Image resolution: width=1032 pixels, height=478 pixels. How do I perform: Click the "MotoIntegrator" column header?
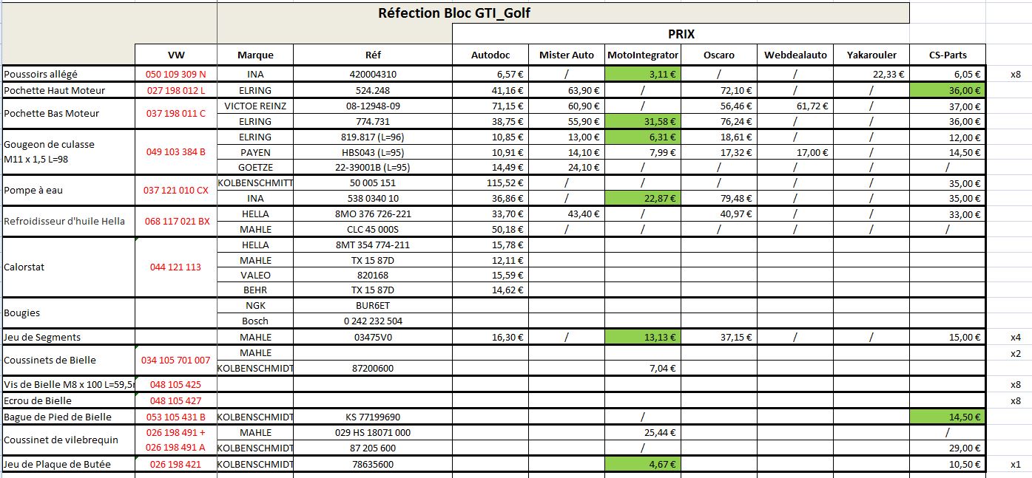[x=643, y=55]
